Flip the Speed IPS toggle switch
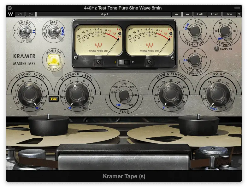This screenshot has width=248, height=189. point(25,31)
